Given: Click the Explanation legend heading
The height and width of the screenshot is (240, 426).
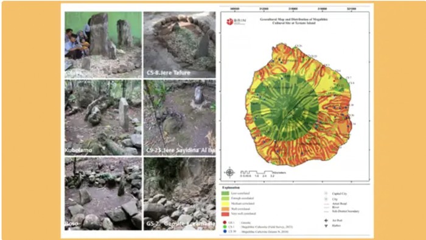Looking at the screenshot, I should click(231, 188).
